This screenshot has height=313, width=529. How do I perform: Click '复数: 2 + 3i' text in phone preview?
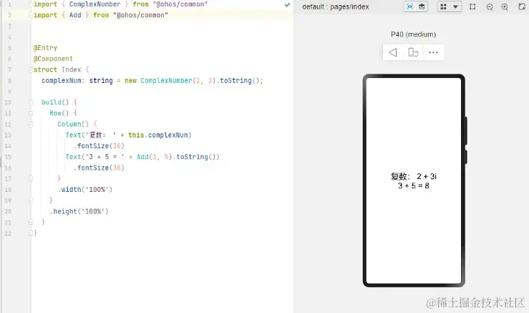point(414,176)
